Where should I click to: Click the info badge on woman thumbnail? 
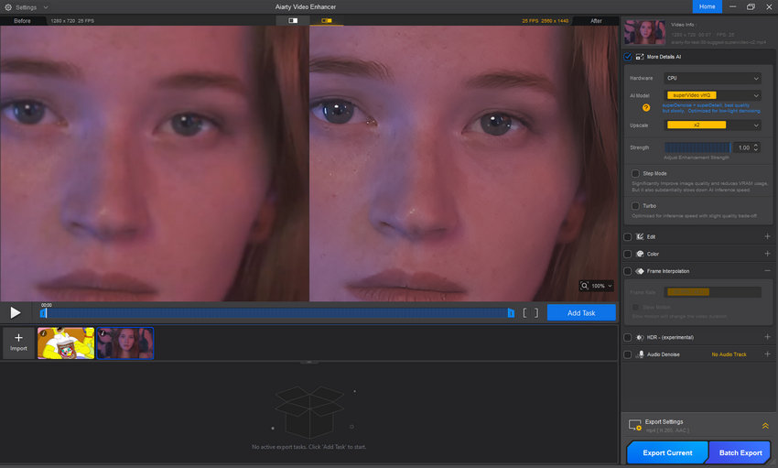tap(103, 333)
